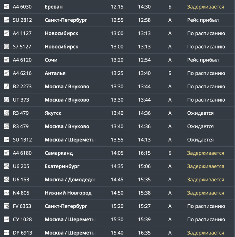Click the Рейс прибыл status for Сочи flight
This screenshot has width=235, height=237.
pyautogui.click(x=203, y=60)
